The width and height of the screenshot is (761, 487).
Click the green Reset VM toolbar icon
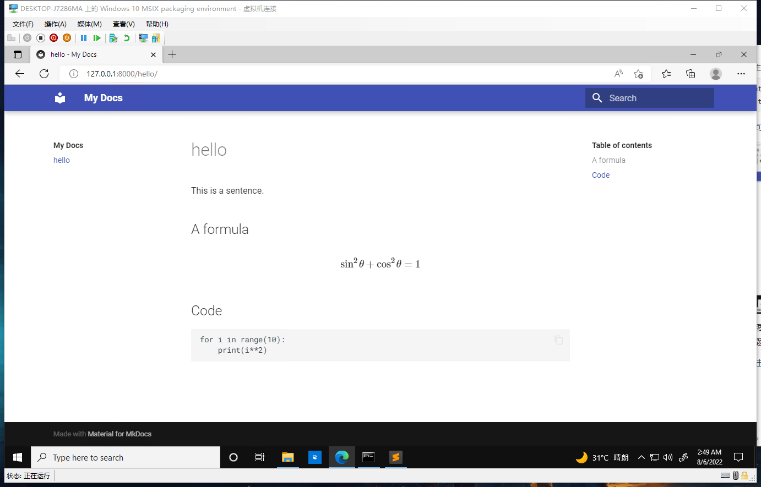click(x=97, y=38)
